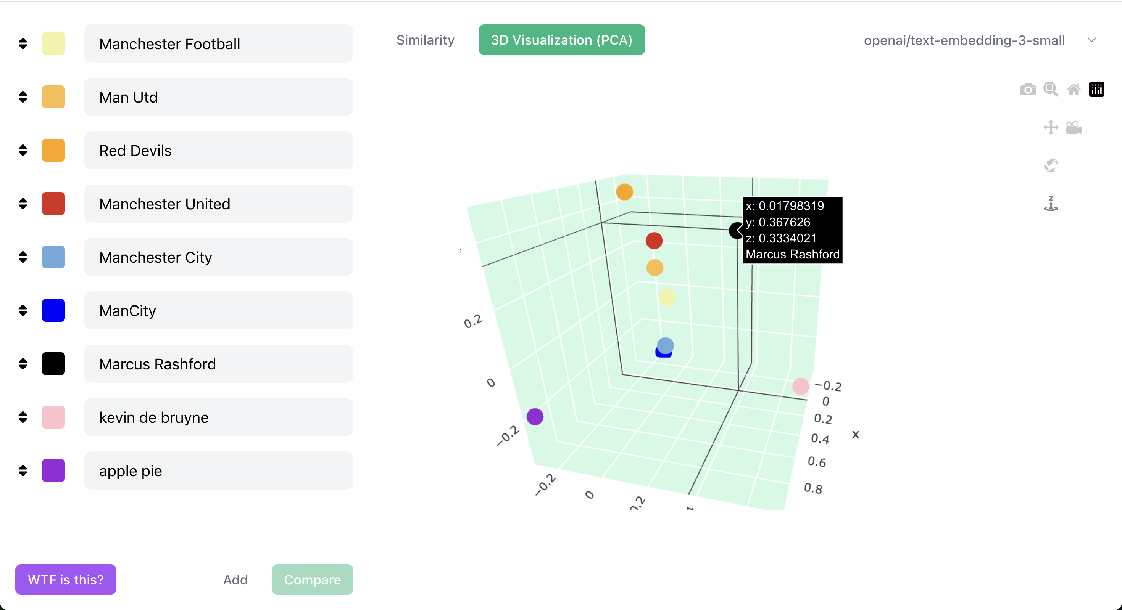Select the Pan tool with cross arrows
The height and width of the screenshot is (610, 1122).
(1051, 127)
